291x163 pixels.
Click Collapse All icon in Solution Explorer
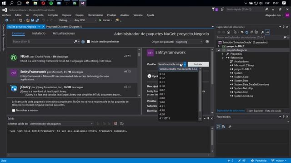[251, 32]
